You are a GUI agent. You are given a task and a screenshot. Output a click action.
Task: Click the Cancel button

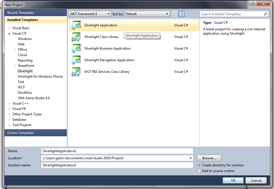coord(256,180)
